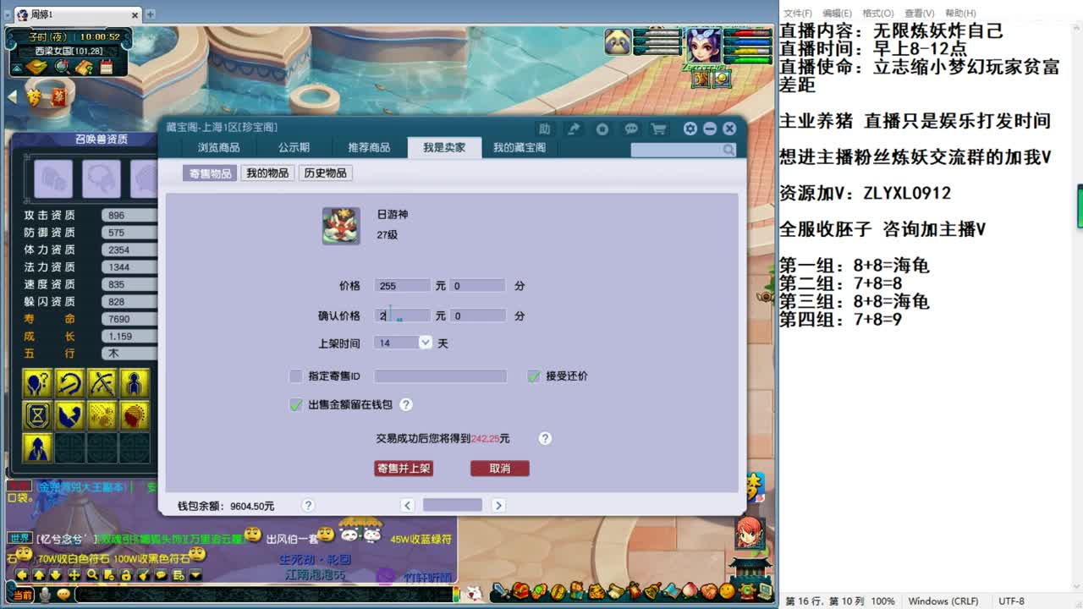Click the chat lock icon
1083x609 pixels.
[126, 575]
